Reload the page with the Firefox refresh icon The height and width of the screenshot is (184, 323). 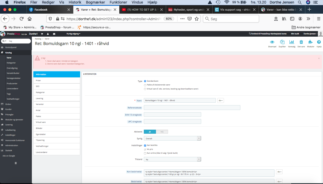(x=22, y=19)
